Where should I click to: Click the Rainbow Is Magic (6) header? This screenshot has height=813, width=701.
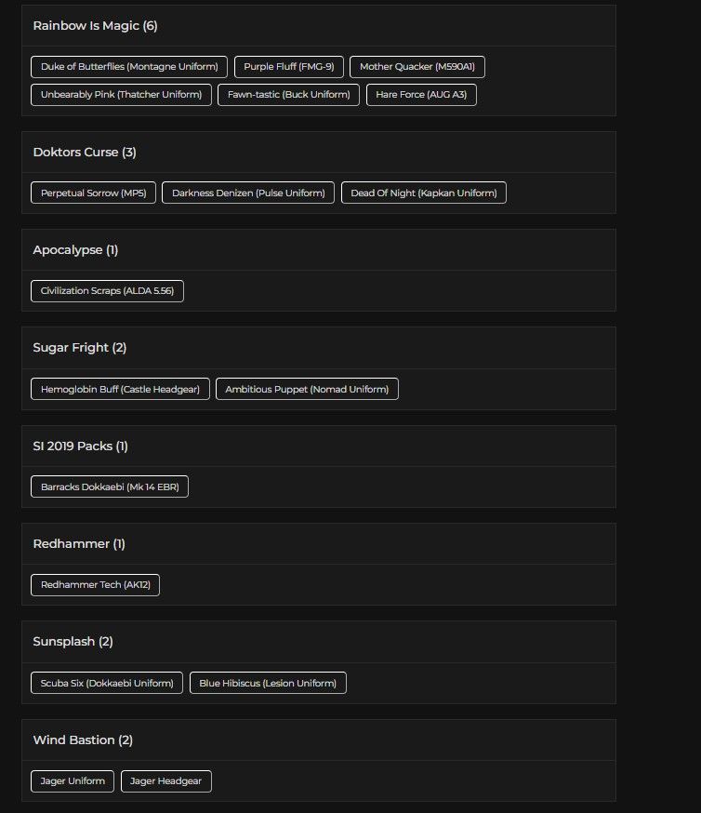[x=95, y=26]
